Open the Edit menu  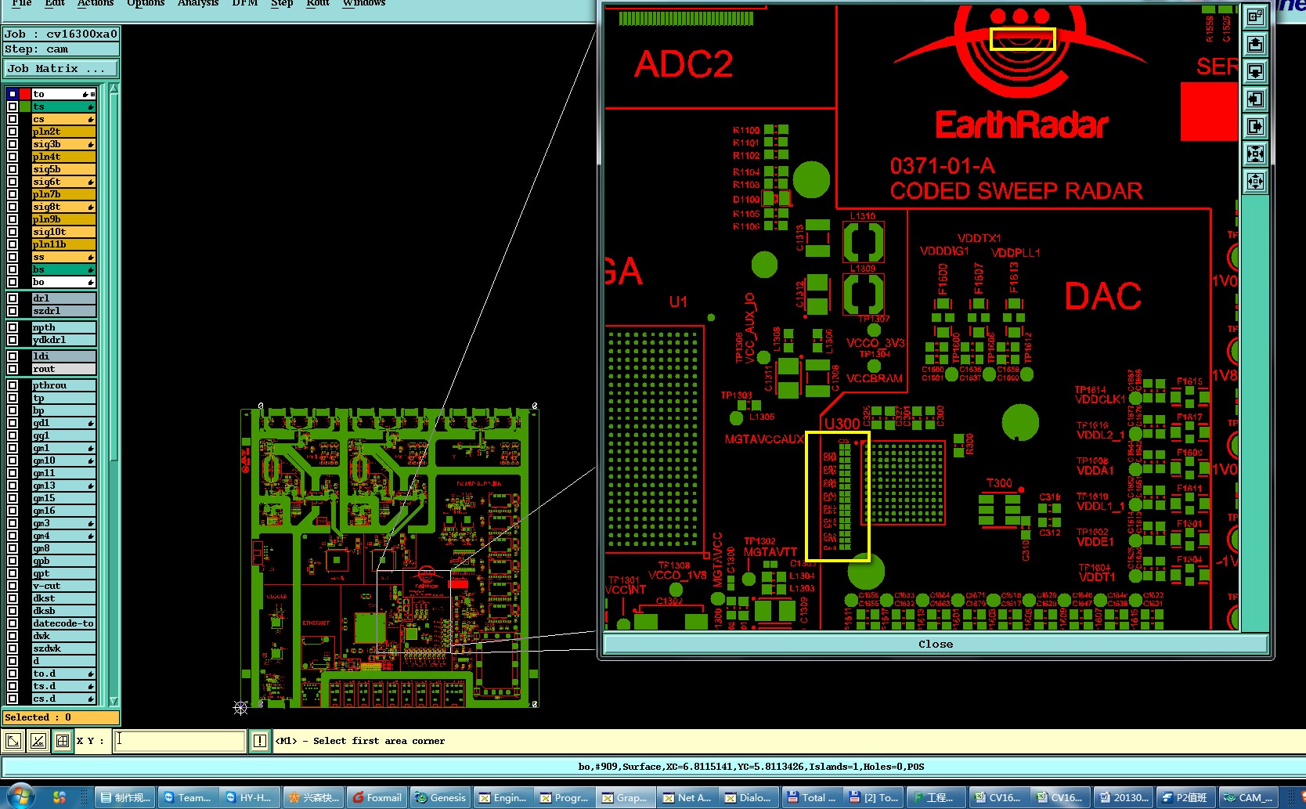coord(55,3)
